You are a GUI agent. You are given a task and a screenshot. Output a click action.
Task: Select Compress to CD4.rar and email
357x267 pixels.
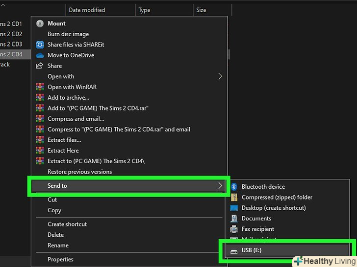coord(129,130)
